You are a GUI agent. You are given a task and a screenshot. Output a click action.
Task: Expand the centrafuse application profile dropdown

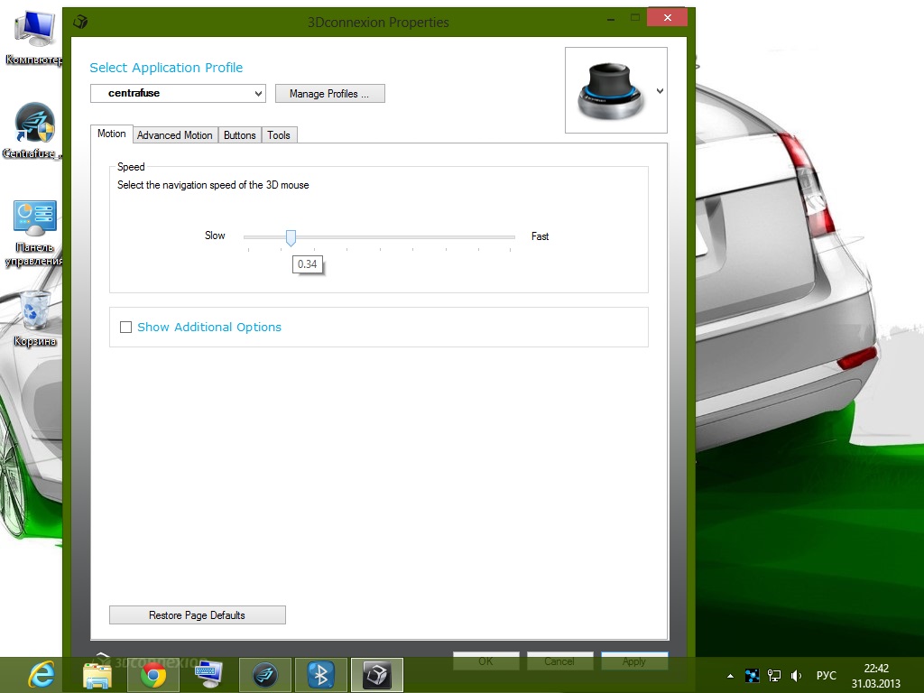(258, 93)
